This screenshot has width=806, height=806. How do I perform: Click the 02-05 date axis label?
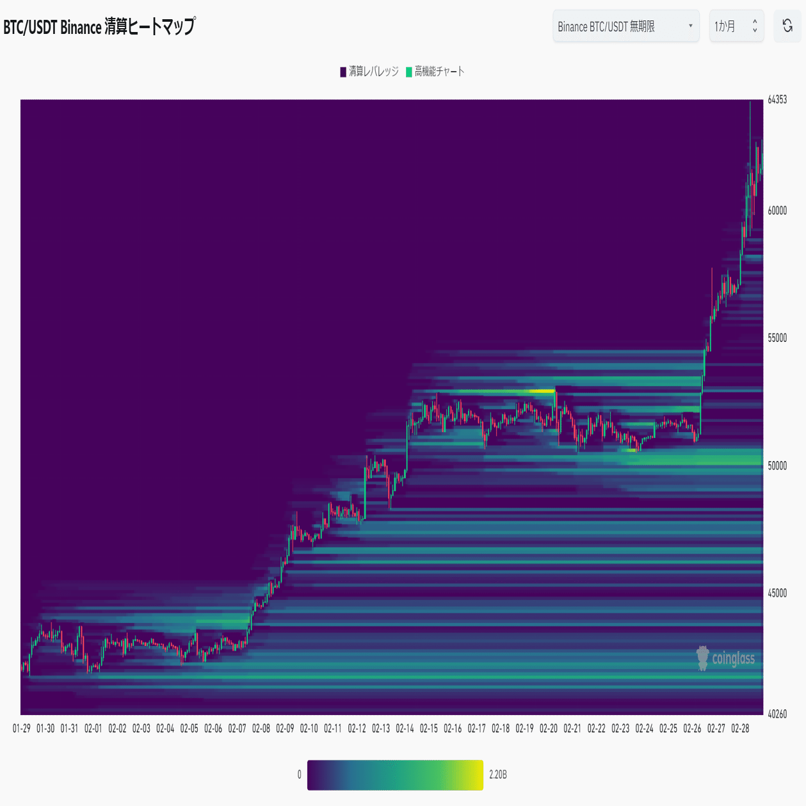[189, 729]
